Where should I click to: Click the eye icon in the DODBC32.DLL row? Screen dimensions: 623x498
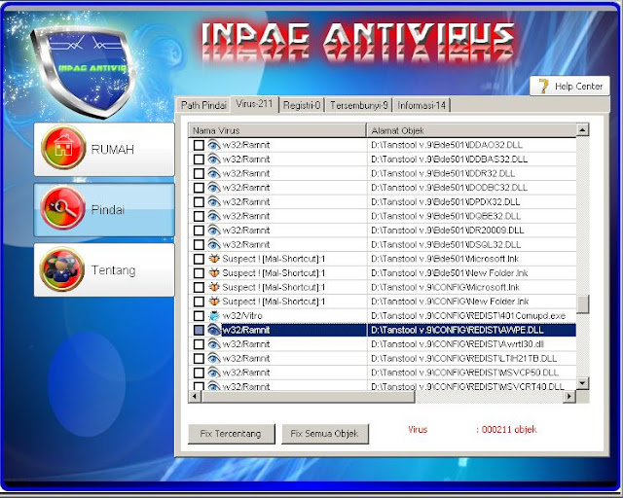click(214, 188)
